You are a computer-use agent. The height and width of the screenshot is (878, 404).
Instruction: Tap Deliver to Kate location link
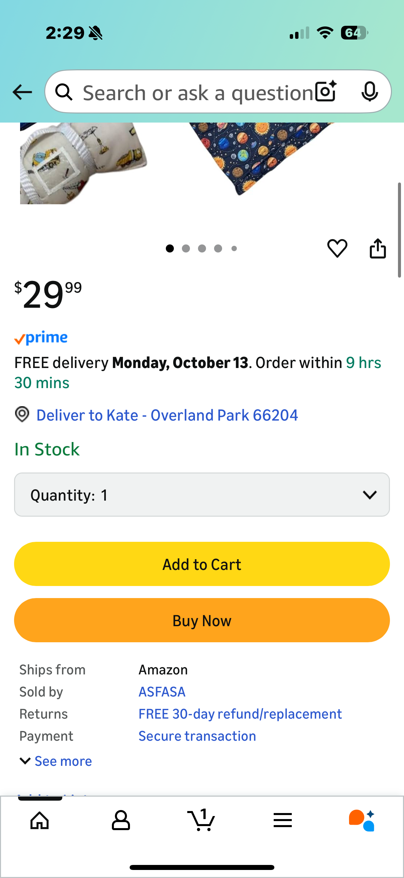coord(167,415)
